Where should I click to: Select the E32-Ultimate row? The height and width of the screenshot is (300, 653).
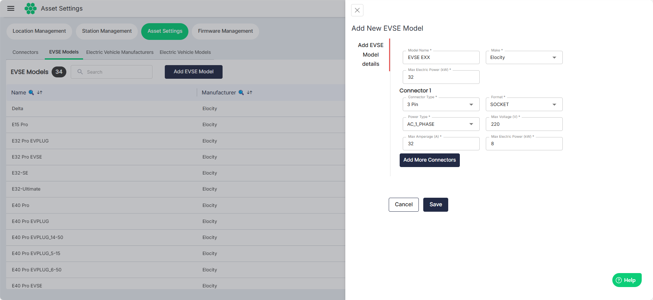coord(176,189)
